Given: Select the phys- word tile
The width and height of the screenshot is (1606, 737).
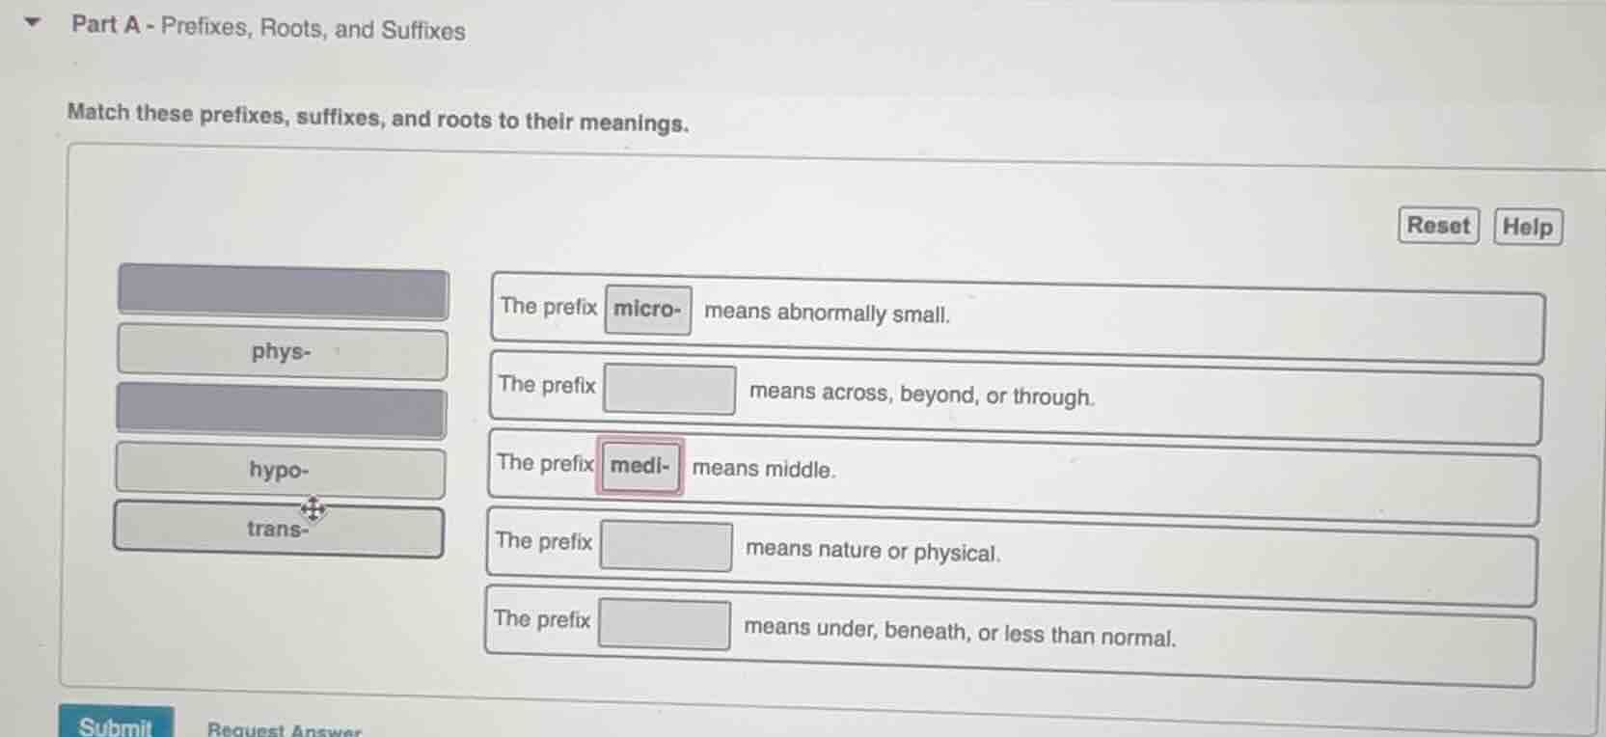Looking at the screenshot, I should click(x=281, y=353).
